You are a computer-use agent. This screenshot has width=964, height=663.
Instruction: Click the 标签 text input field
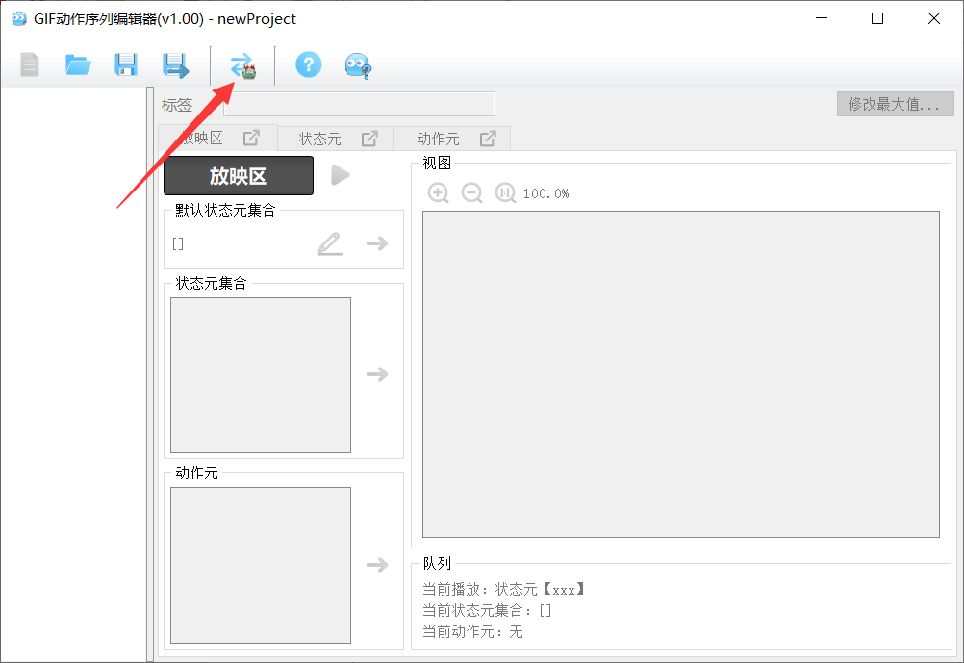[359, 105]
